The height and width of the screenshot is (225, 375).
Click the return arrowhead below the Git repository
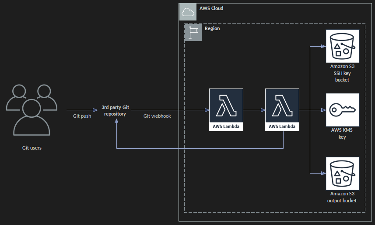pos(116,123)
